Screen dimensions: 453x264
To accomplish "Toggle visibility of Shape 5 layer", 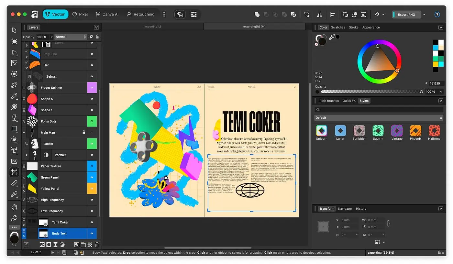I will (92, 99).
